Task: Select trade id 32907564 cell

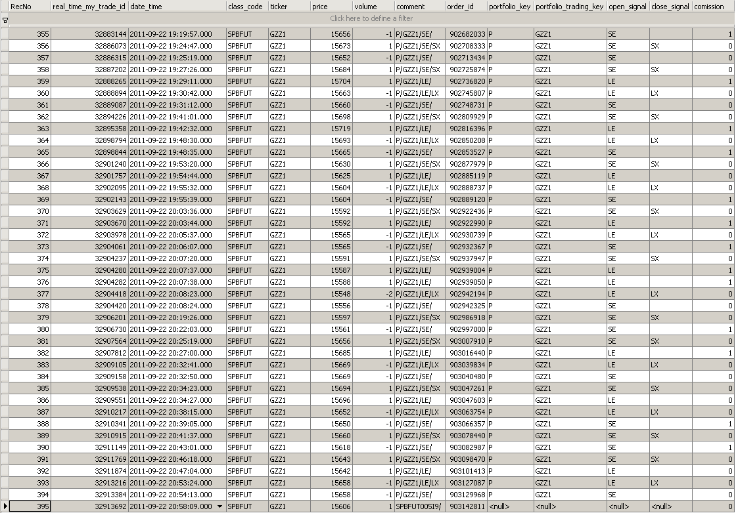Action: click(x=89, y=341)
